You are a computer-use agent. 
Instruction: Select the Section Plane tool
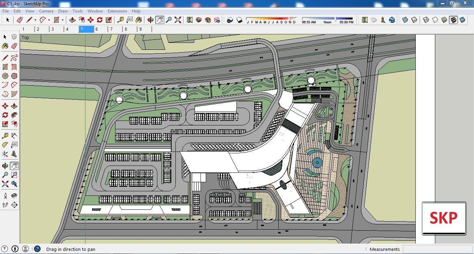pyautogui.click(x=14, y=205)
